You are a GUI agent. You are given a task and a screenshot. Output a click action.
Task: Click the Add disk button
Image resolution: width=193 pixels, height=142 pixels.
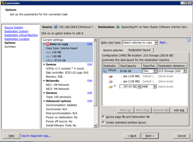pos(179,110)
